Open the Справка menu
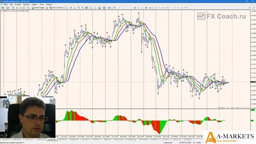 pyautogui.click(x=49, y=4)
